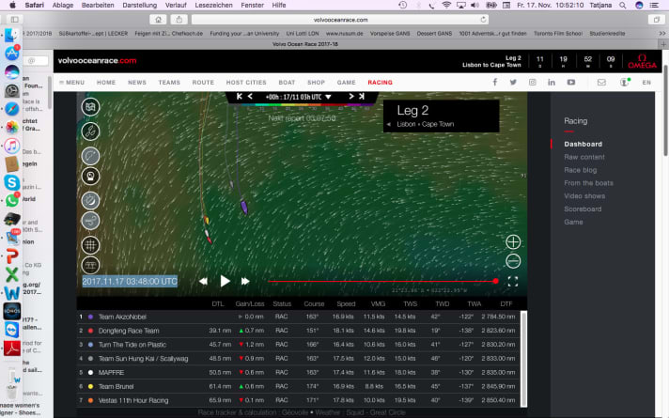Click the wind speed color scale
This screenshot has width=669, height=418.
[303, 105]
